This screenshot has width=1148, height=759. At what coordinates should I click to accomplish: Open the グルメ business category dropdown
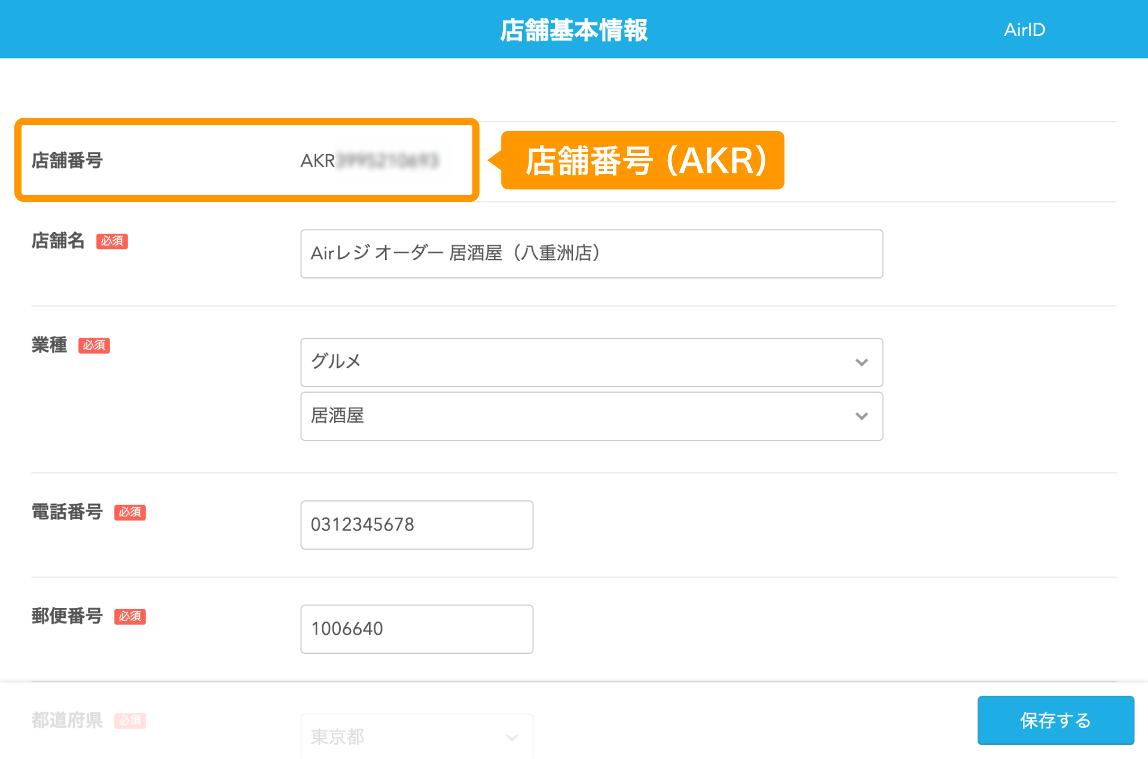click(x=591, y=362)
